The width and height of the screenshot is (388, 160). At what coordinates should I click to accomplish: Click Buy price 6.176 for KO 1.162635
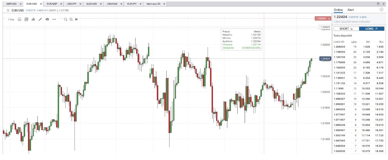[x=380, y=68]
